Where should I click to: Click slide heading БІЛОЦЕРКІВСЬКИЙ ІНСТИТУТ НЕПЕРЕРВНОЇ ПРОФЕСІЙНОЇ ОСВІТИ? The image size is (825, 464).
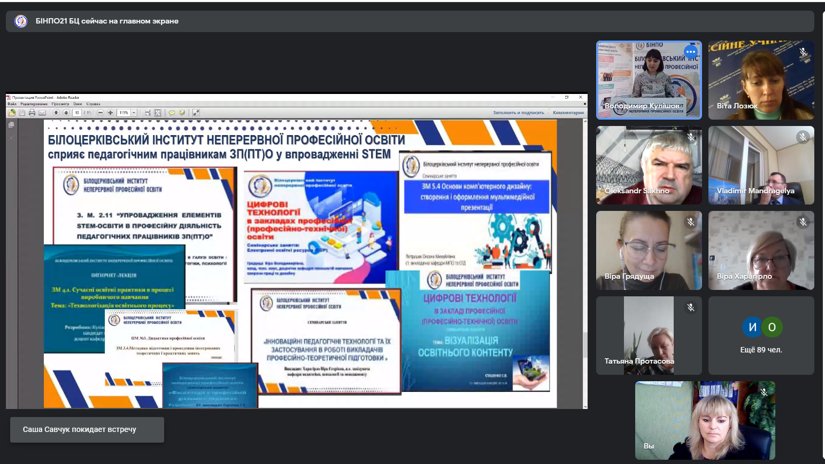point(227,140)
